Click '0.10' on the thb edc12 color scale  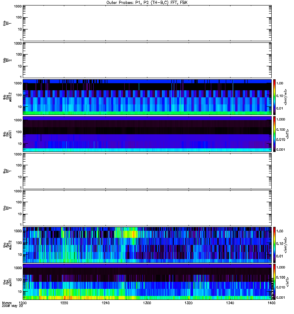click(x=279, y=96)
